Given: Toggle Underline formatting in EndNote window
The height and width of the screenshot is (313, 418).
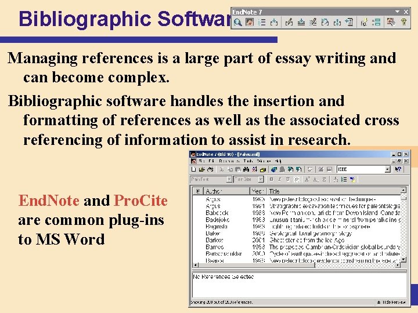Looking at the screenshot, I should pyautogui.click(x=288, y=179).
